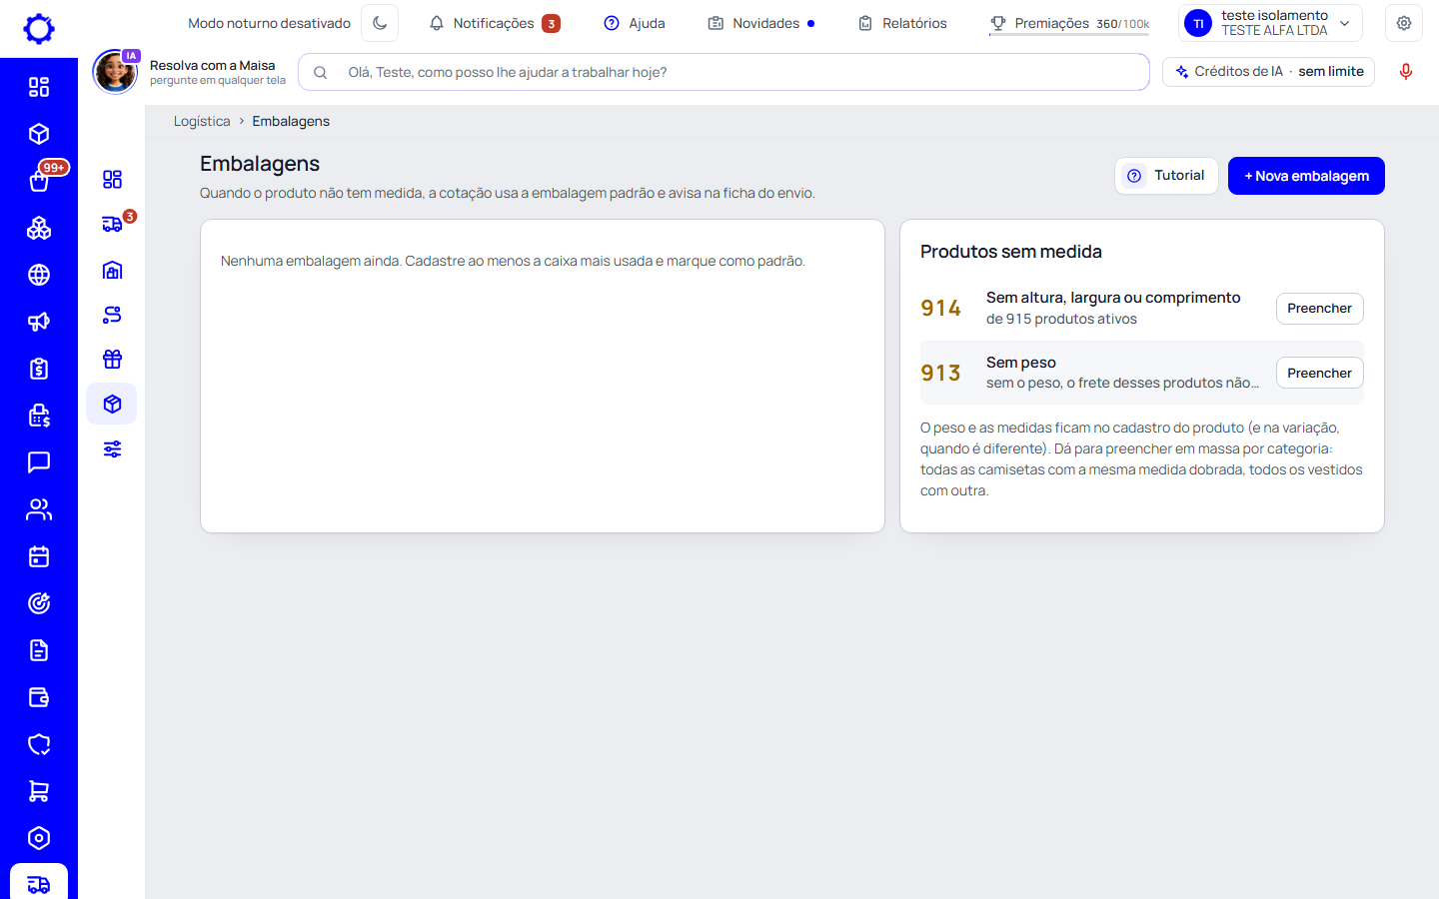Open Novidades in the top bar
The height and width of the screenshot is (899, 1439).
(761, 23)
